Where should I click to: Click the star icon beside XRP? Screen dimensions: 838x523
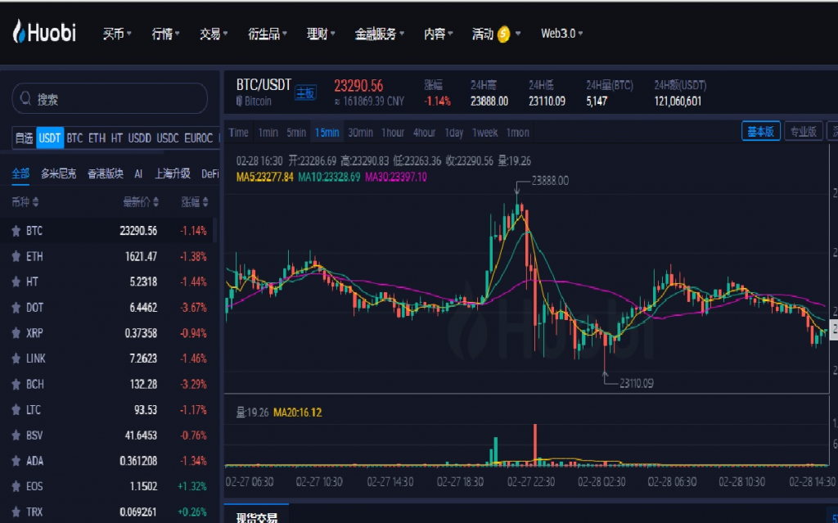16,333
